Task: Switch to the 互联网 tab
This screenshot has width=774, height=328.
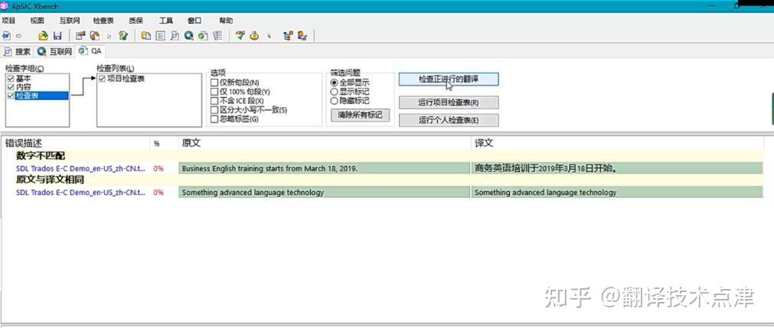Action: coord(55,51)
